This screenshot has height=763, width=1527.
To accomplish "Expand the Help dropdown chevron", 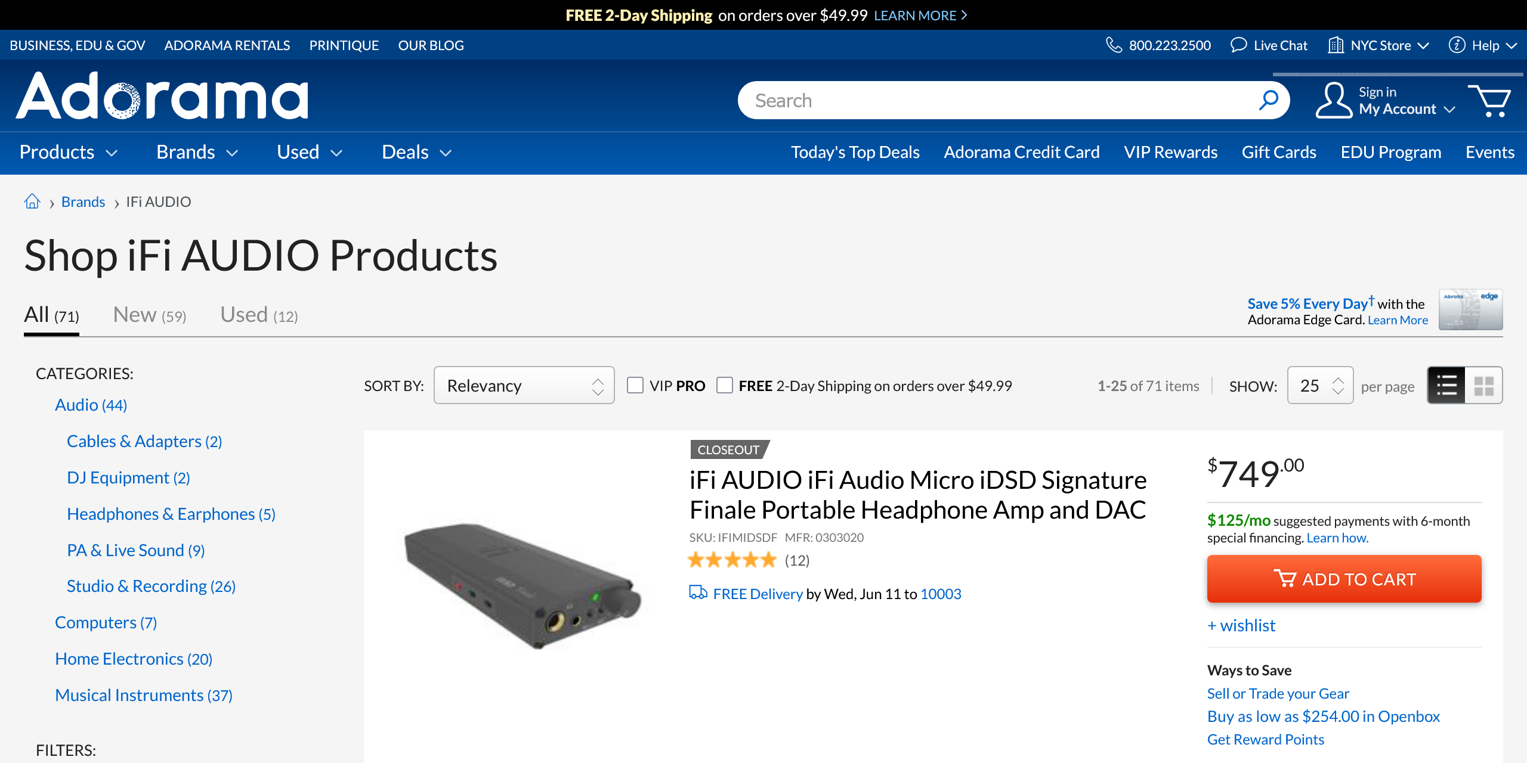I will point(1511,46).
